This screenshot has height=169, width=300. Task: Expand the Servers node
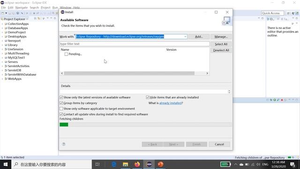[2, 62]
